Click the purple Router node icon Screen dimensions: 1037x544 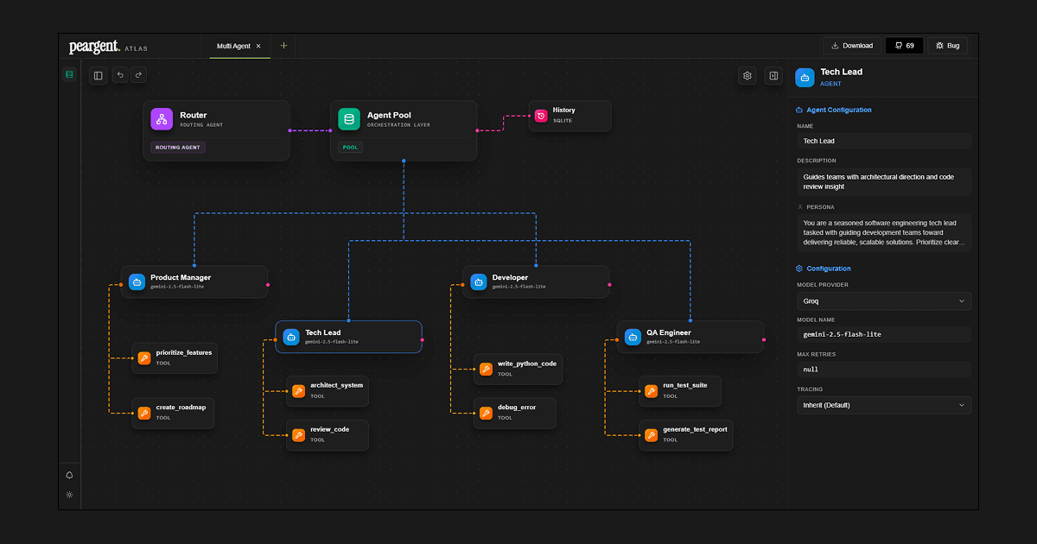coord(162,119)
